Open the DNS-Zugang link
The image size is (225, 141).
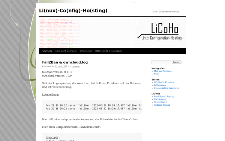[x=160, y=99]
